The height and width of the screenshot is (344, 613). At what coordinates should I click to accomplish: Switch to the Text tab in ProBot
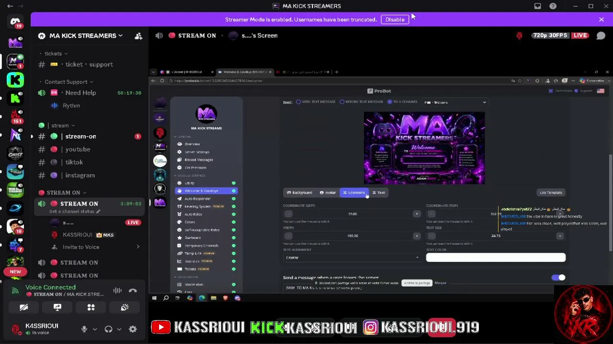(x=379, y=193)
